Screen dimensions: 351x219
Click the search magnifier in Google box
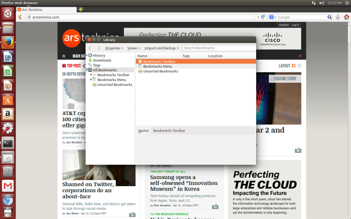[329, 17]
